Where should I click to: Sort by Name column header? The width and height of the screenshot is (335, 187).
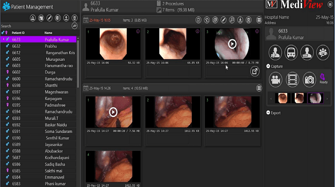[x=48, y=33]
